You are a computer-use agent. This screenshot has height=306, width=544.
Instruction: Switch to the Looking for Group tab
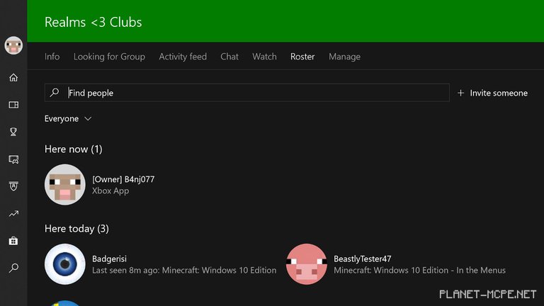[109, 57]
